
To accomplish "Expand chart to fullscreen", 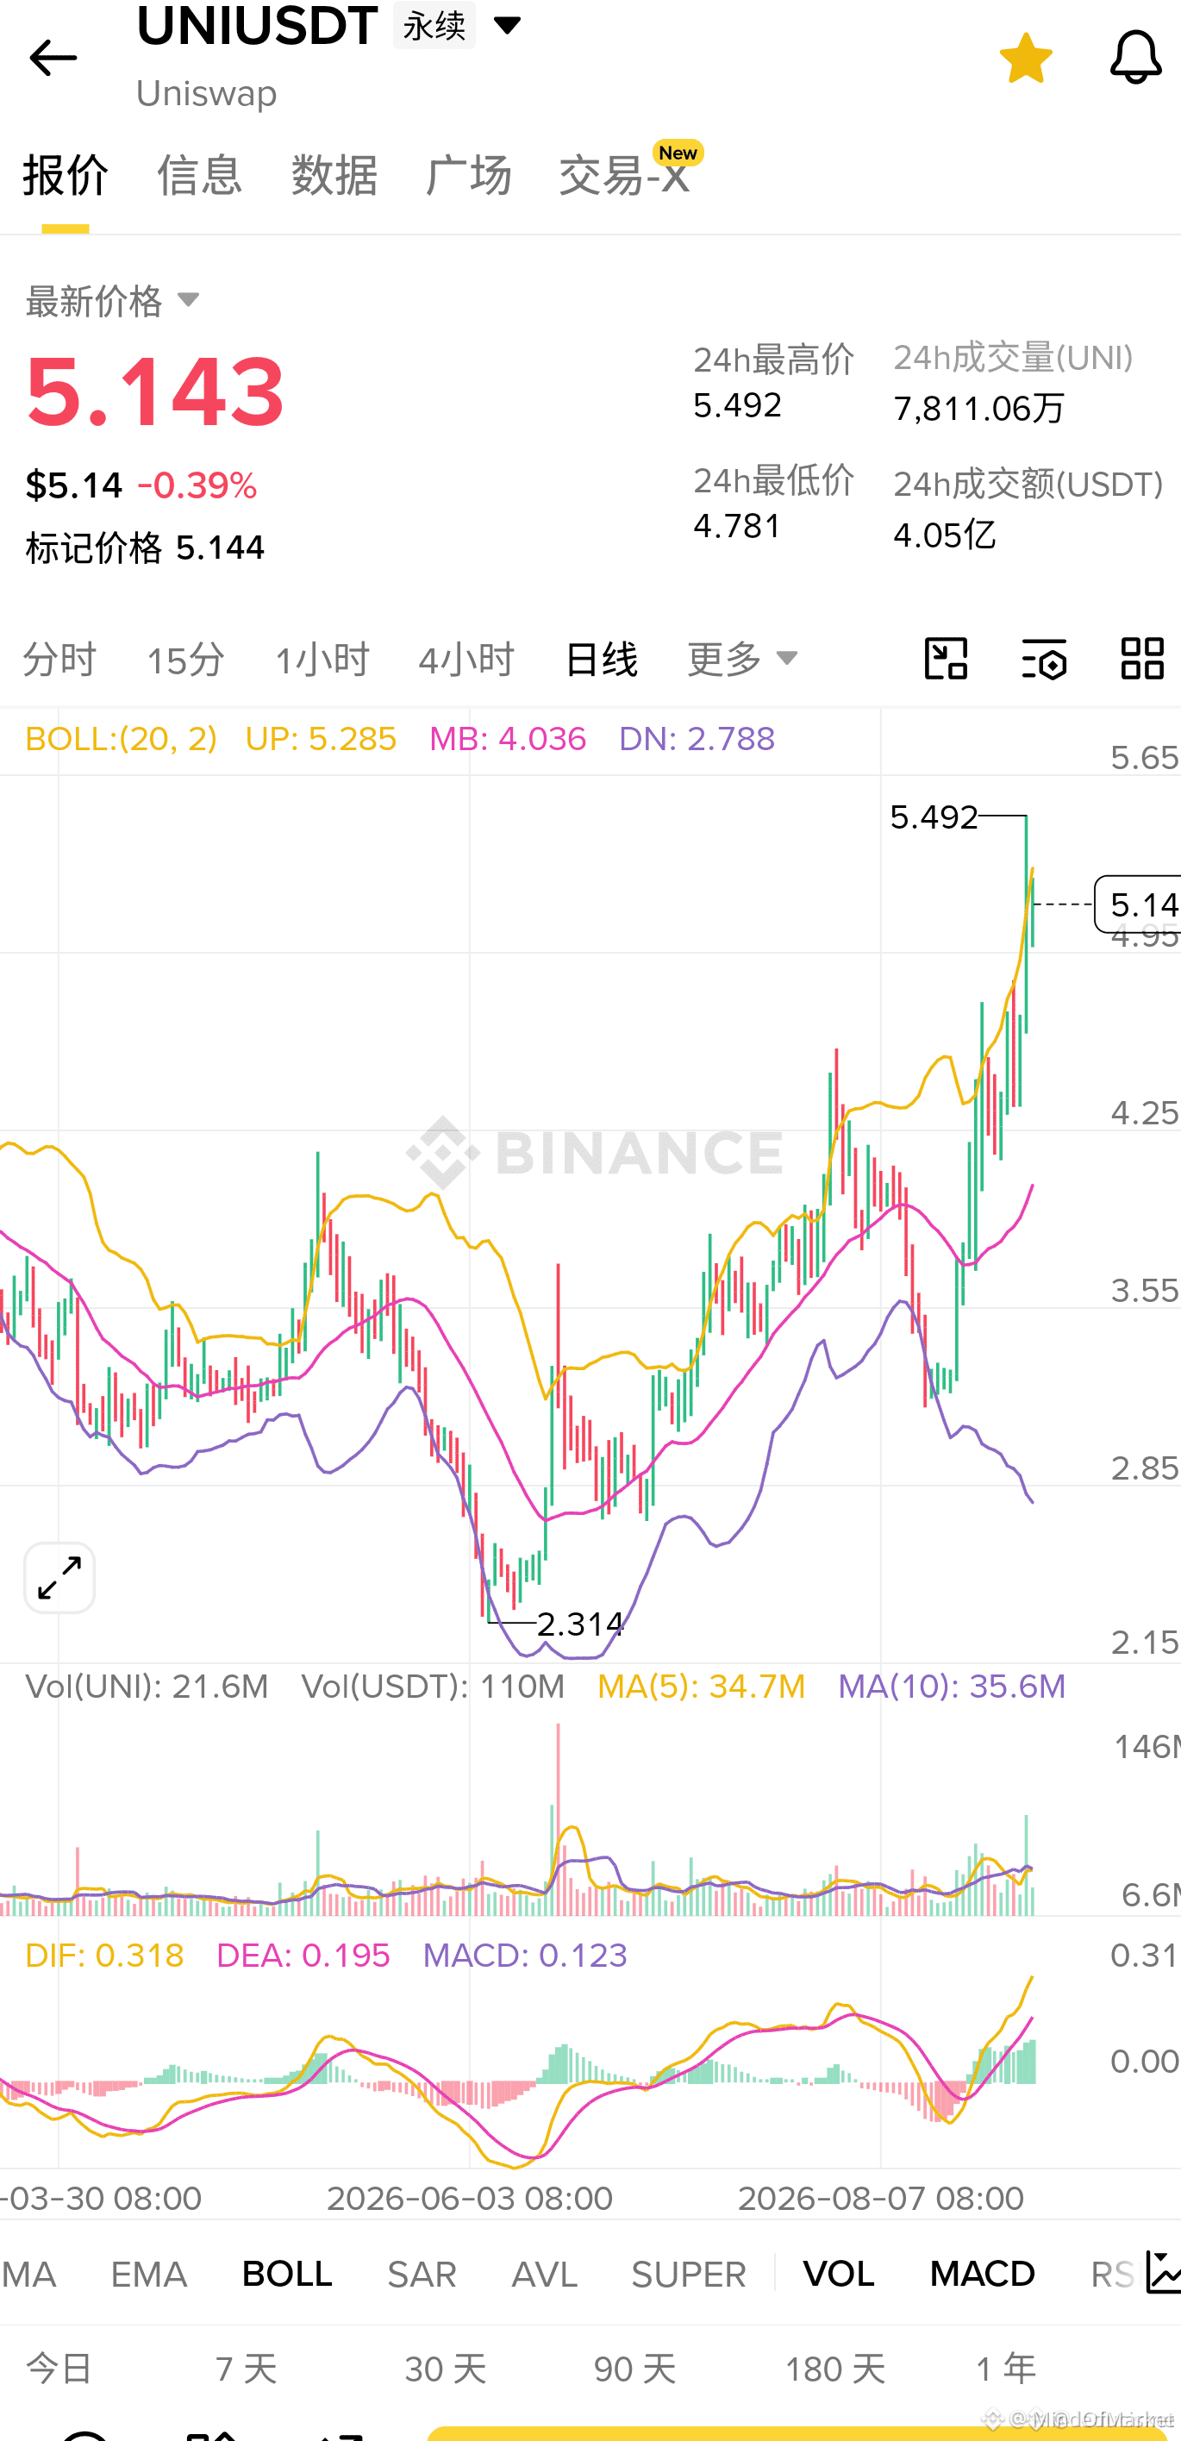I will point(59,1578).
